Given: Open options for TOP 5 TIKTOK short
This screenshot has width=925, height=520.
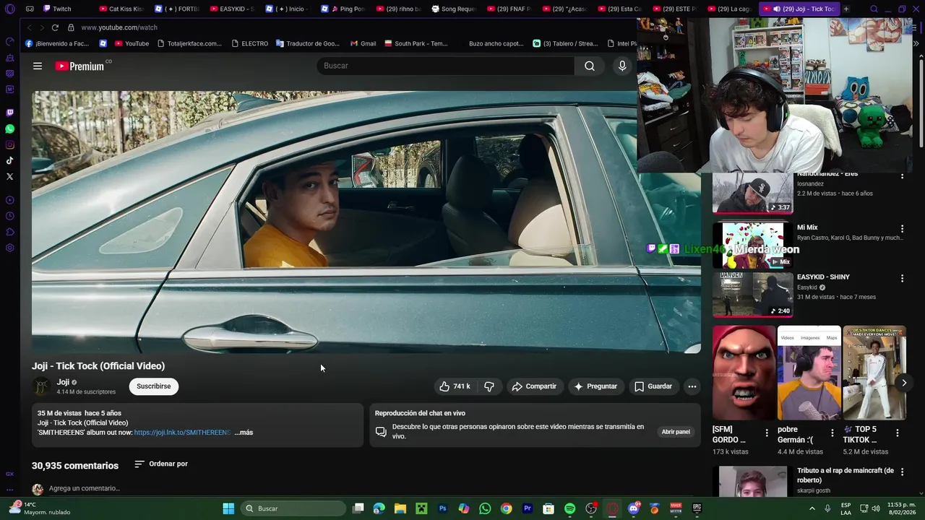Looking at the screenshot, I should tap(898, 433).
